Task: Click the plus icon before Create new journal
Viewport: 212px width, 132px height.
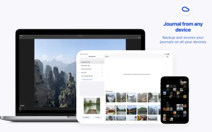Action: coord(81,80)
